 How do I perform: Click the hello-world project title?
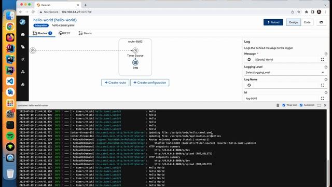tap(55, 20)
